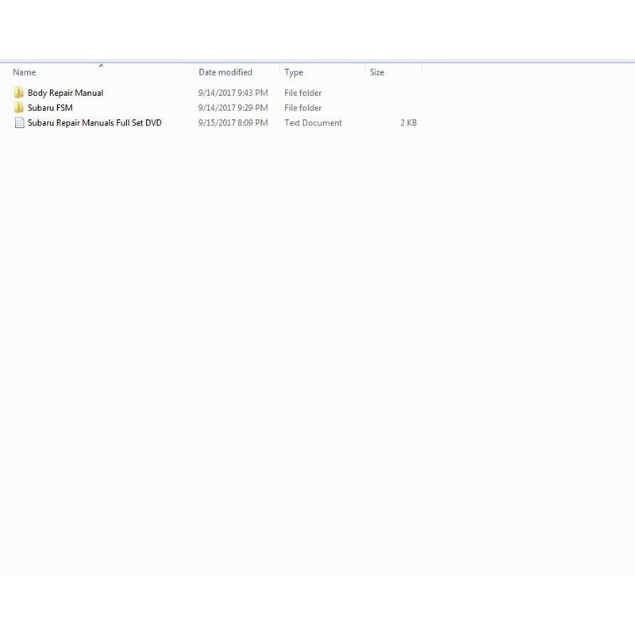Click the Subaru Repair Manuals text document icon
The height and width of the screenshot is (635, 635).
coord(19,123)
